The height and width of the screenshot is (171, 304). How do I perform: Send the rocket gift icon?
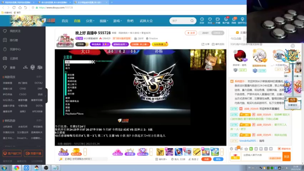click(x=178, y=152)
